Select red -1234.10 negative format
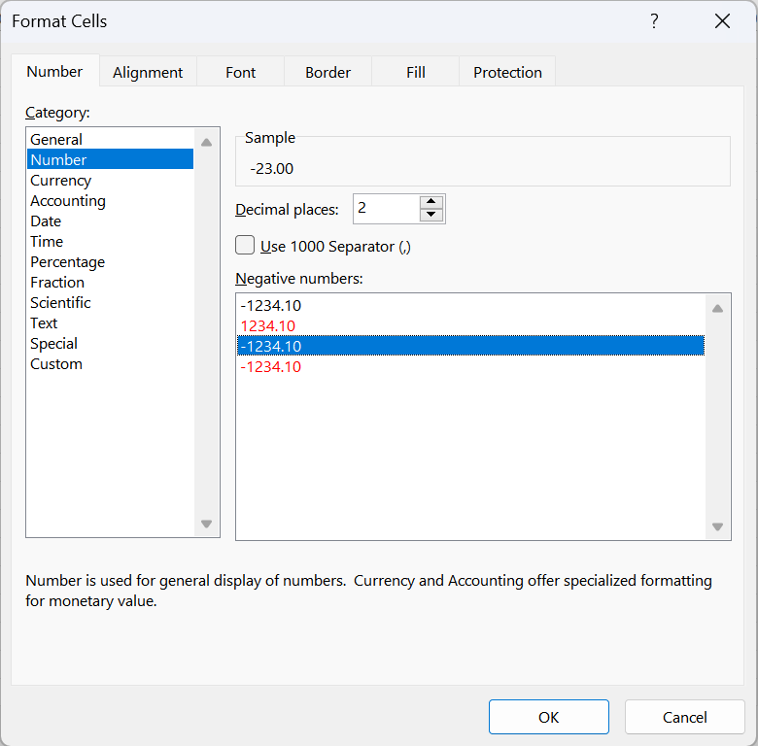 click(470, 367)
